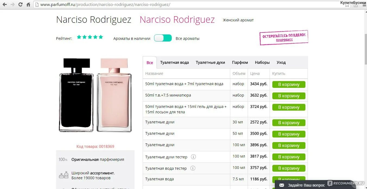Click the 1186 руб. price
367x189 pixels.
[259, 179]
